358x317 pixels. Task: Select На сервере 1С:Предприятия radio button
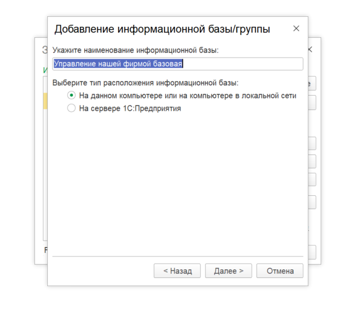(71, 108)
